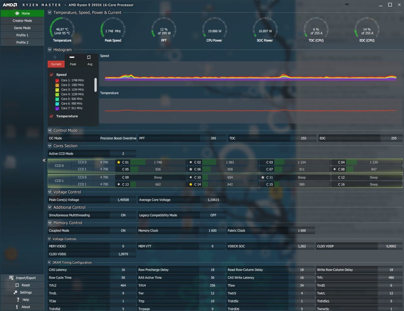Toggle the Core 5: 926 MHz checkbox
The height and width of the screenshot is (311, 404).
pos(57,99)
